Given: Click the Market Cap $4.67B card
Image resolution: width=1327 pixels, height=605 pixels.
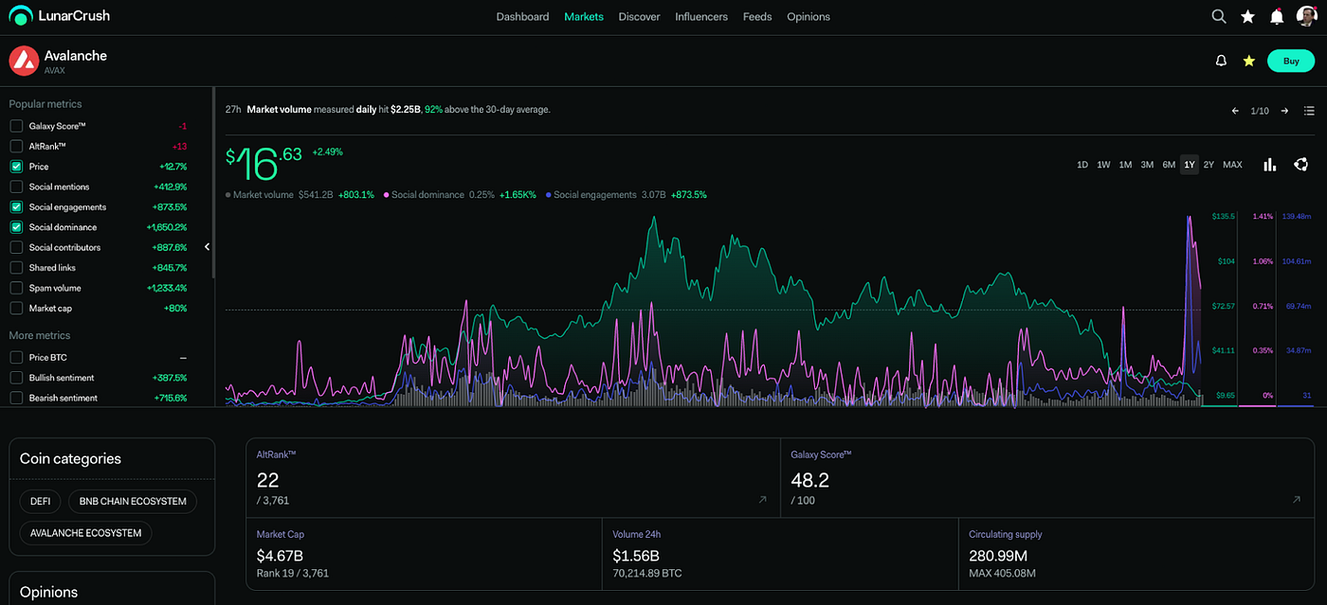Looking at the screenshot, I should (x=424, y=554).
